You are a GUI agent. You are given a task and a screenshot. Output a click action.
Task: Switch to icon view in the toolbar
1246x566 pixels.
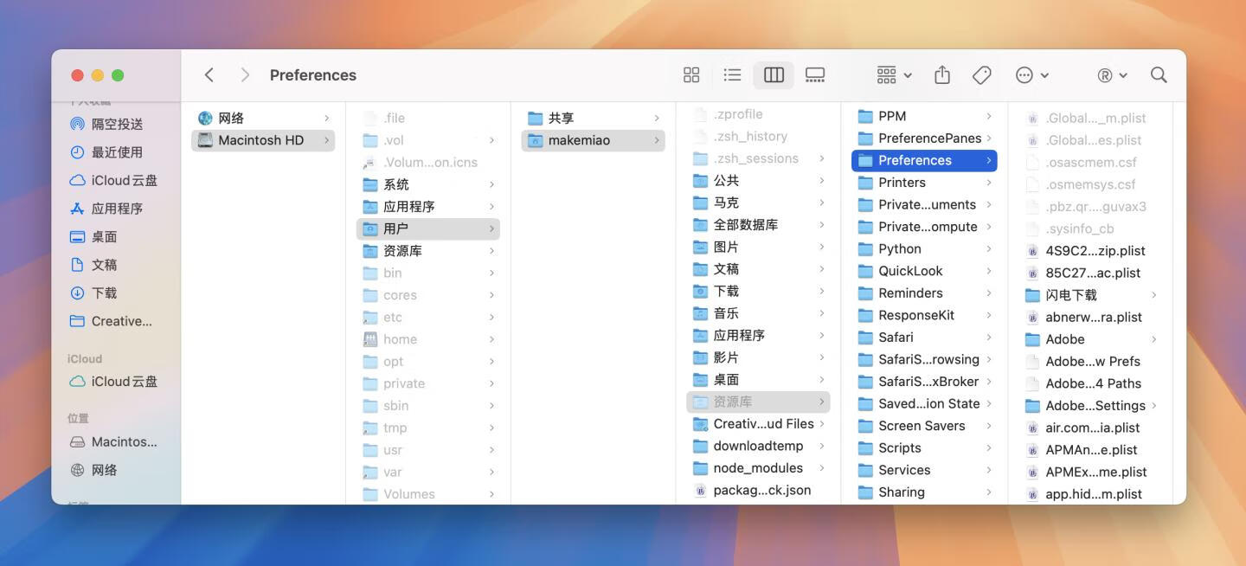690,75
